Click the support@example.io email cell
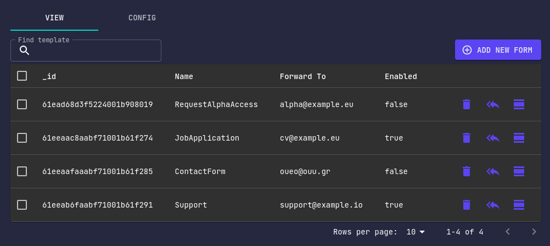The height and width of the screenshot is (246, 550). click(x=321, y=205)
